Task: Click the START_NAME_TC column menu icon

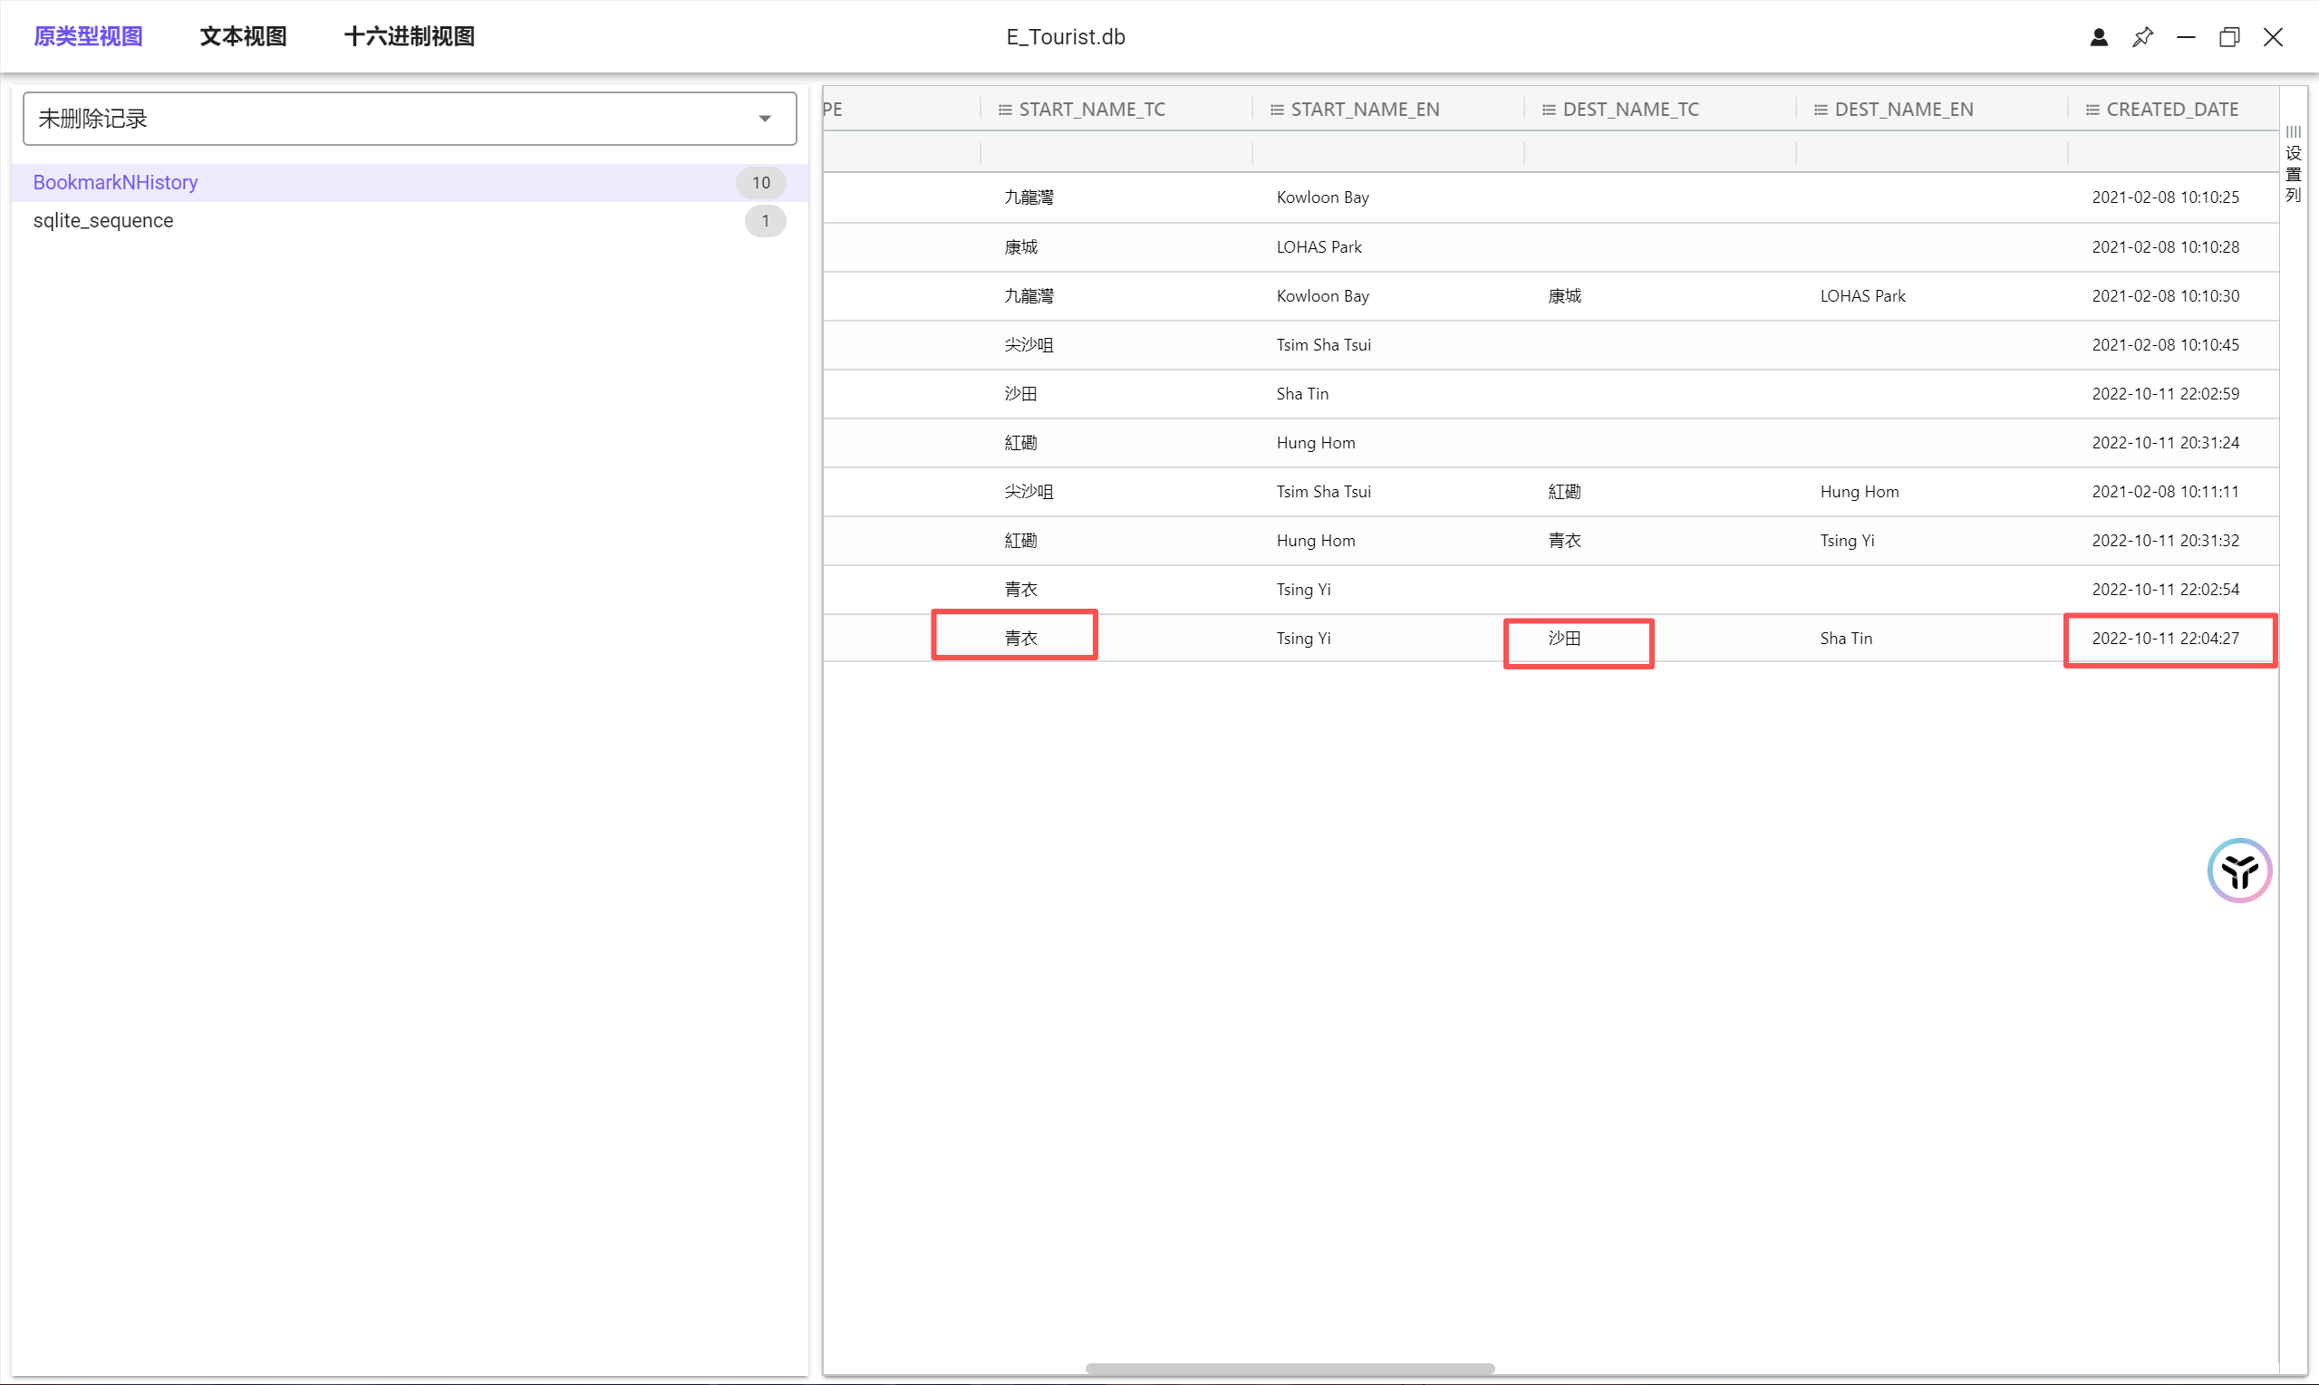Action: [1004, 111]
